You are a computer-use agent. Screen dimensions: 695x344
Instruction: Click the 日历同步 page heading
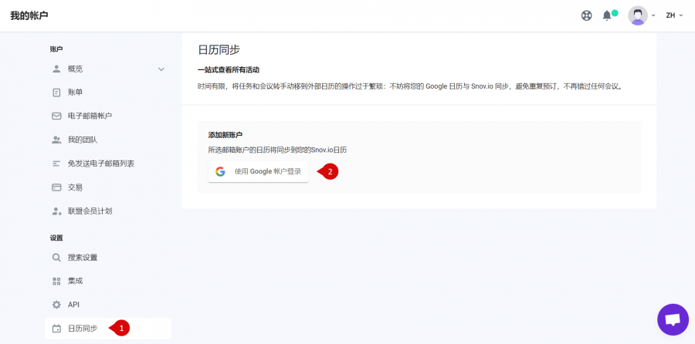pos(219,50)
